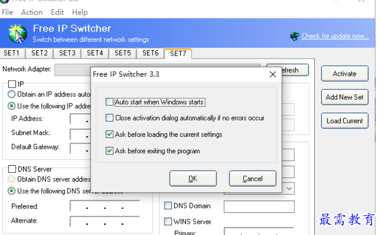Open the Network Adapter dropdown

tap(72, 70)
